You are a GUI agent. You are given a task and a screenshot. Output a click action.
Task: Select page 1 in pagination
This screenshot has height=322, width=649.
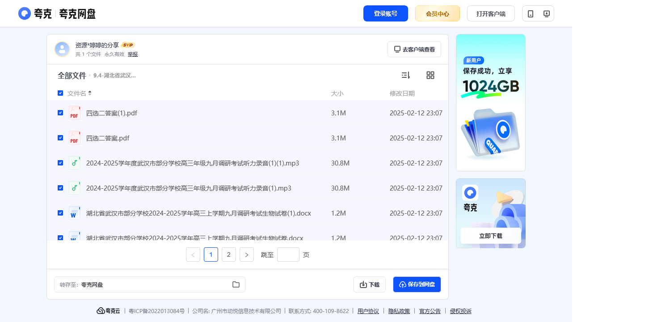coord(211,254)
